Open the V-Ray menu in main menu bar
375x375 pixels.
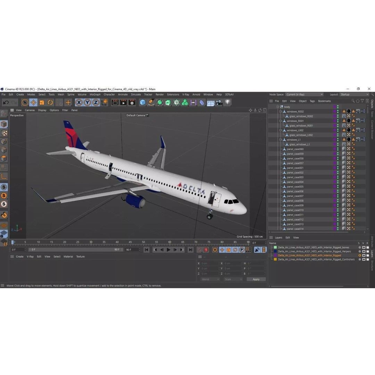[x=185, y=94]
